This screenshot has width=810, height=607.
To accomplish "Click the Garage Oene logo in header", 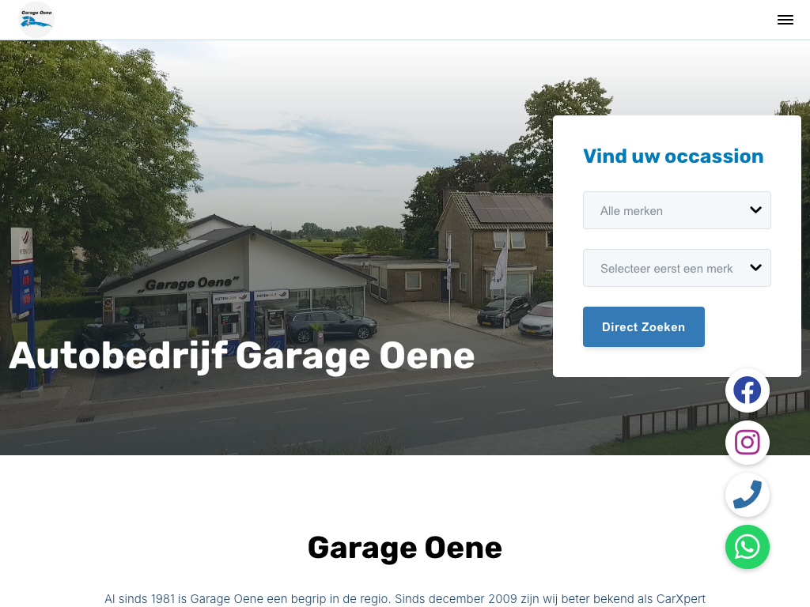I will point(36,20).
